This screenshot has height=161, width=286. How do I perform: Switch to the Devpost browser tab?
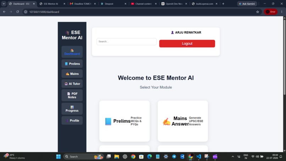[113, 4]
